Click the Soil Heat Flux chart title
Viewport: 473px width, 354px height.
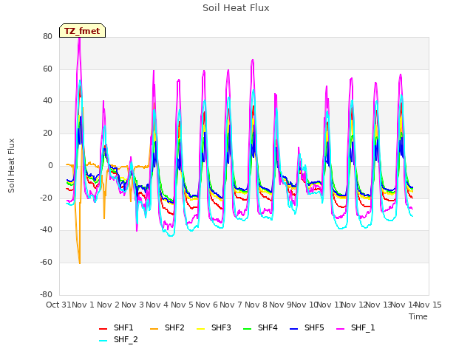(x=236, y=8)
